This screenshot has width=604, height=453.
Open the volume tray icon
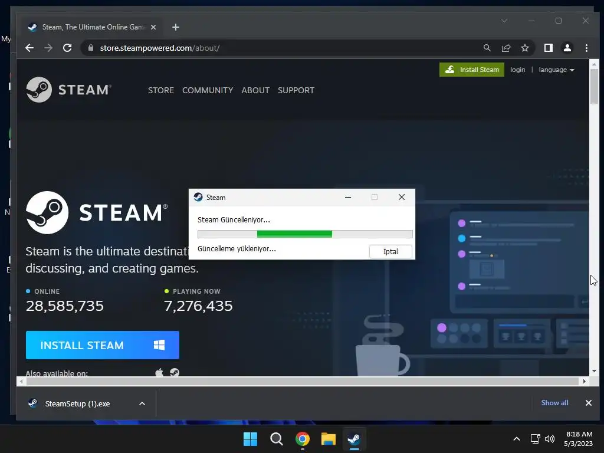(x=550, y=439)
